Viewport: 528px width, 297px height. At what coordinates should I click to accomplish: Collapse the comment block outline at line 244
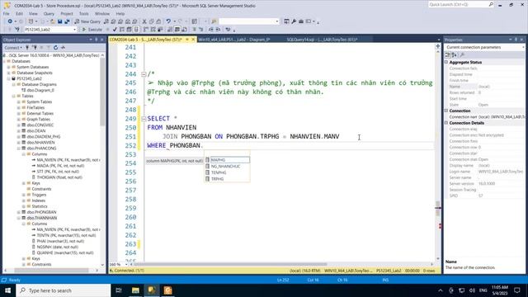point(144,74)
